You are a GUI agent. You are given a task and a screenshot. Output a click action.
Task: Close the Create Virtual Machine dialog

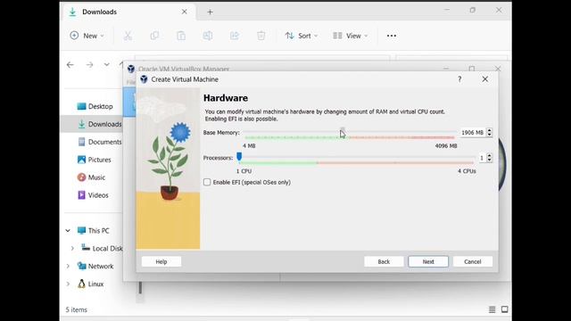(484, 79)
